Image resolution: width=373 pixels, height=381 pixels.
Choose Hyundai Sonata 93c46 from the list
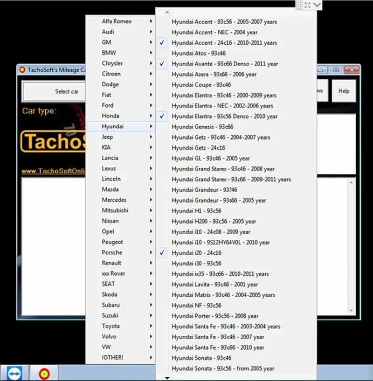pyautogui.click(x=201, y=358)
